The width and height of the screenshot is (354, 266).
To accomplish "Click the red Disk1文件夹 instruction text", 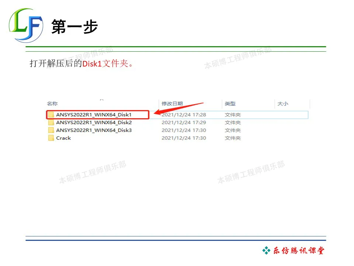I will pos(108,64).
